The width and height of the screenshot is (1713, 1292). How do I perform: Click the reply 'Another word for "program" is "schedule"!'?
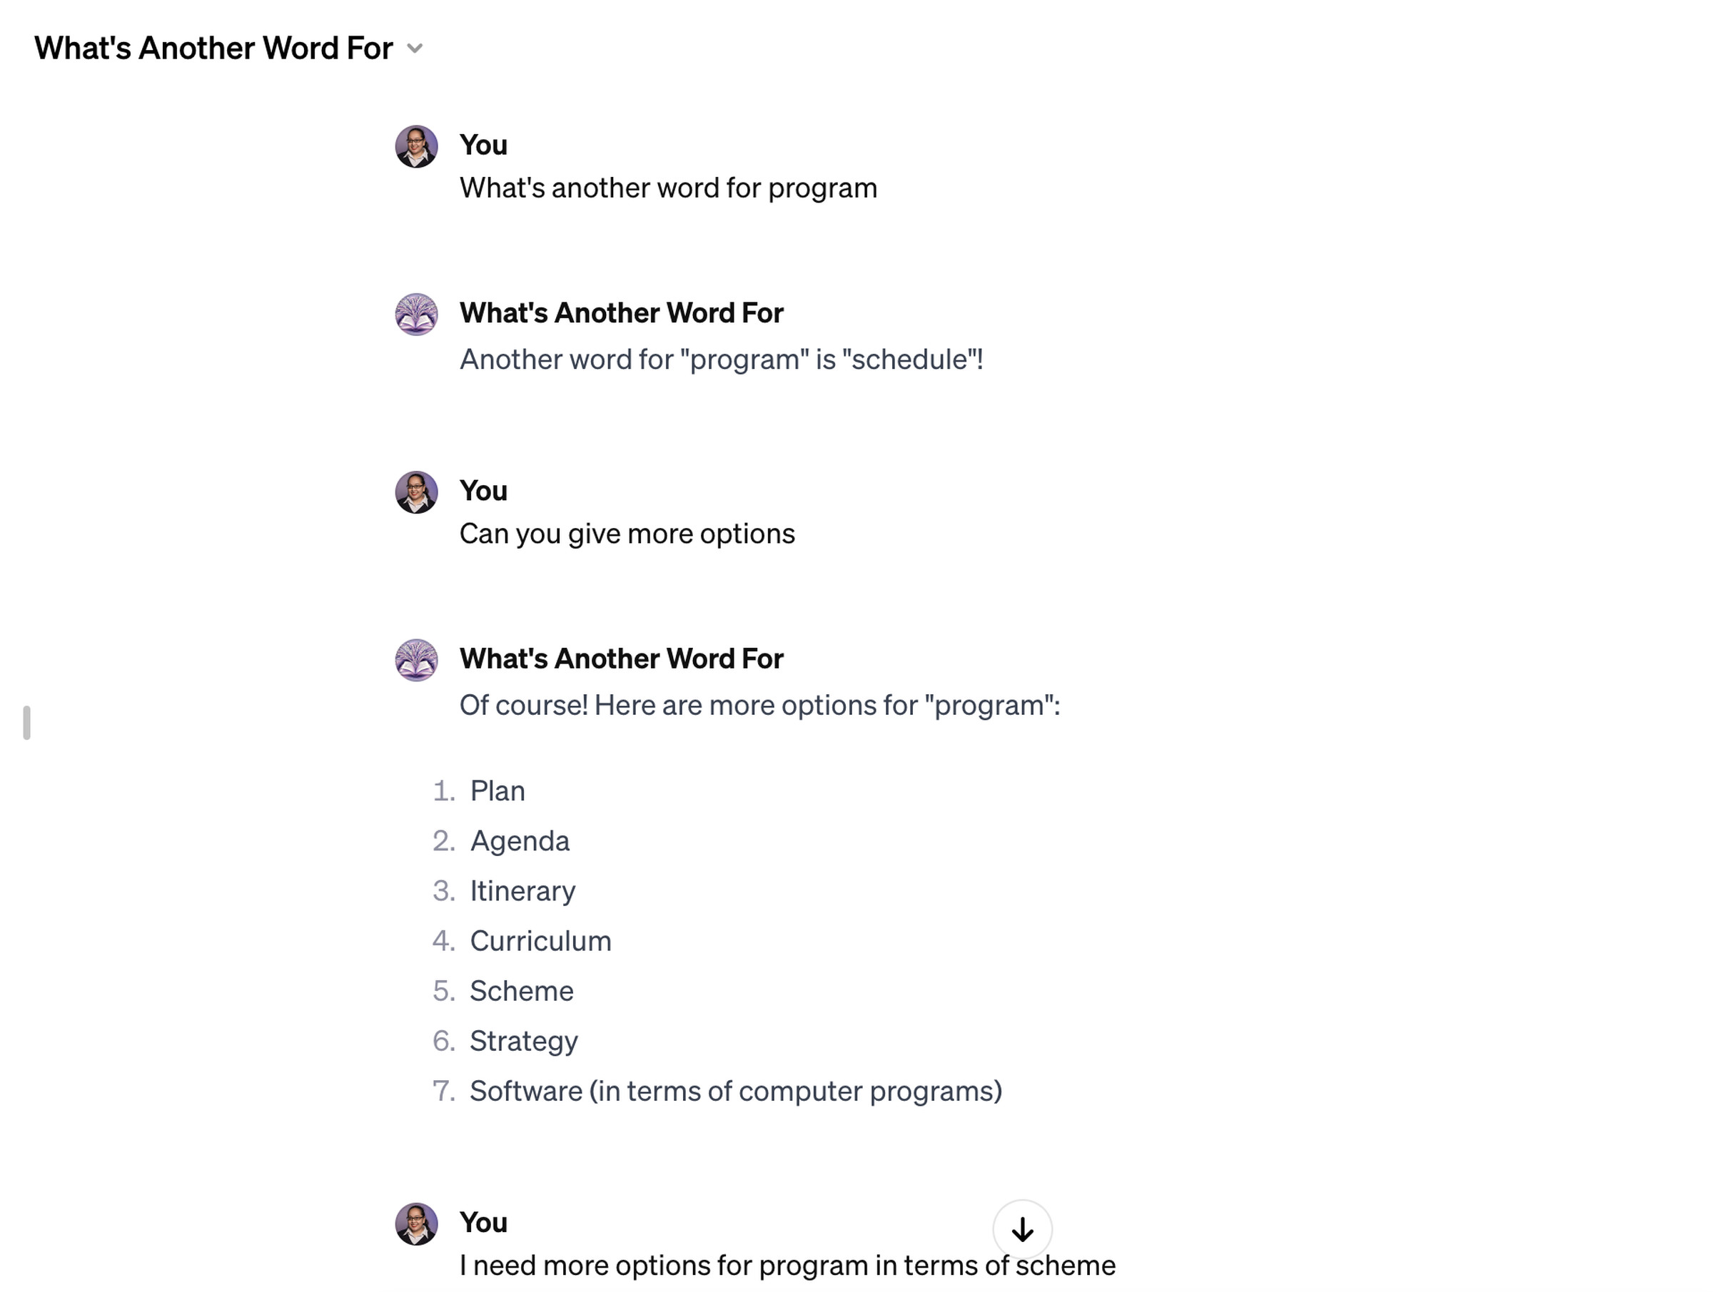(721, 360)
